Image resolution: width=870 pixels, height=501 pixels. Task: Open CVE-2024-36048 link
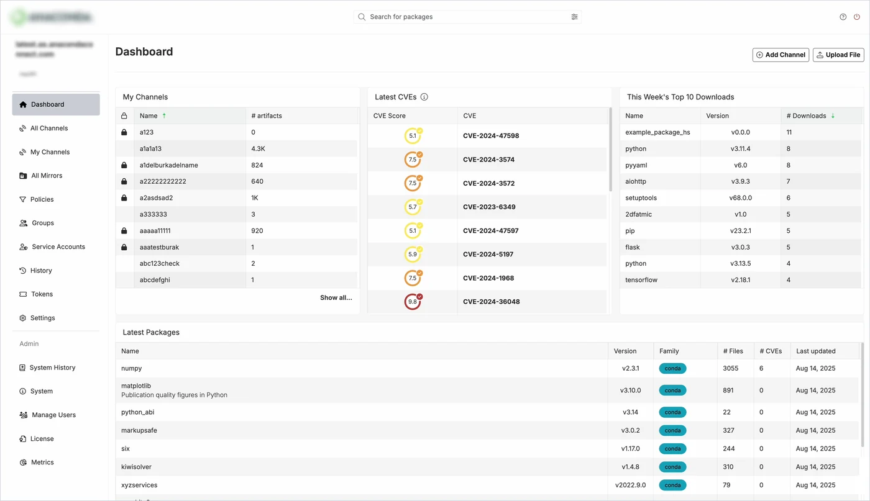491,302
